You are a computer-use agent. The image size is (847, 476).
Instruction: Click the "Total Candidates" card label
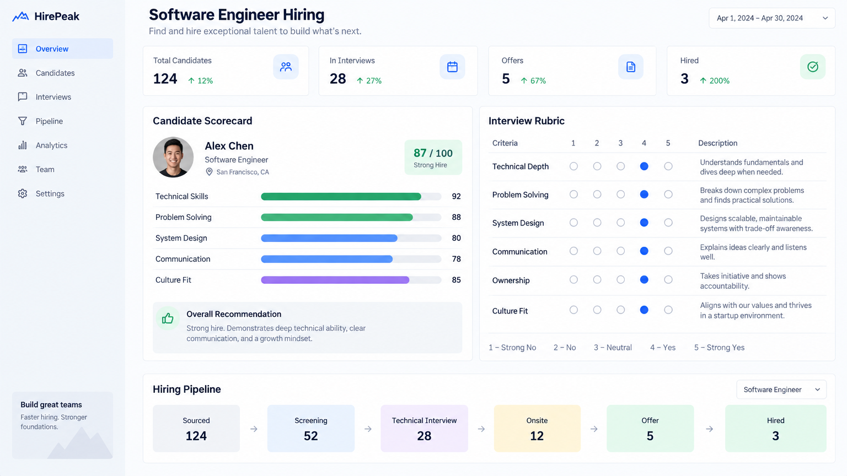pyautogui.click(x=183, y=61)
